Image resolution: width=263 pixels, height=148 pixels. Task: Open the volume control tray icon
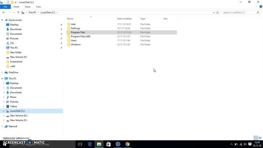point(245,144)
